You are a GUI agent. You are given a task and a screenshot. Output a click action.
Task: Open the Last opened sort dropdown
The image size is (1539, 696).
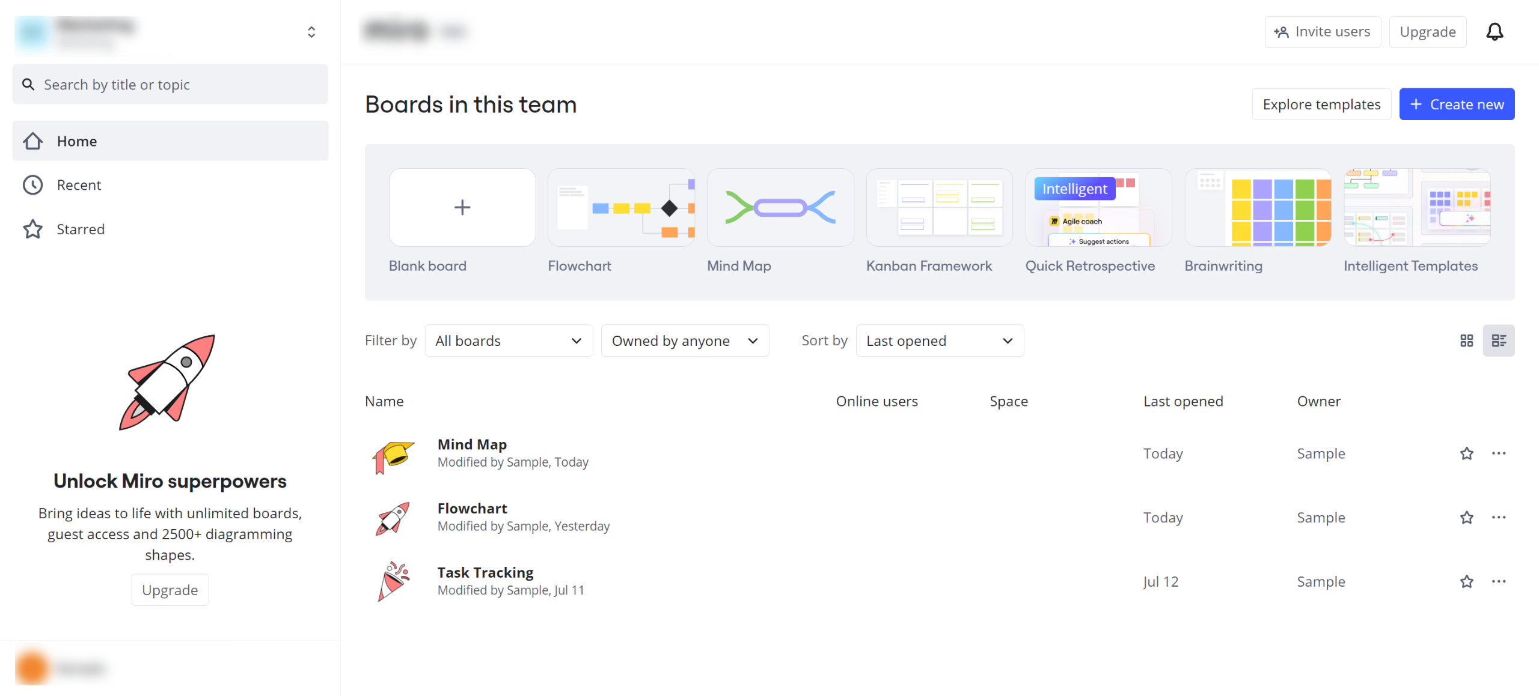pyautogui.click(x=939, y=340)
